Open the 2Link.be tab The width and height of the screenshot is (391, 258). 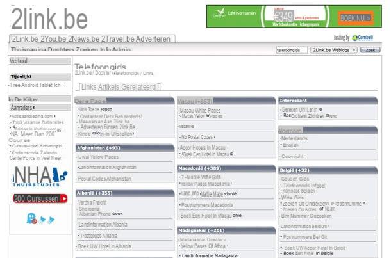[25, 39]
